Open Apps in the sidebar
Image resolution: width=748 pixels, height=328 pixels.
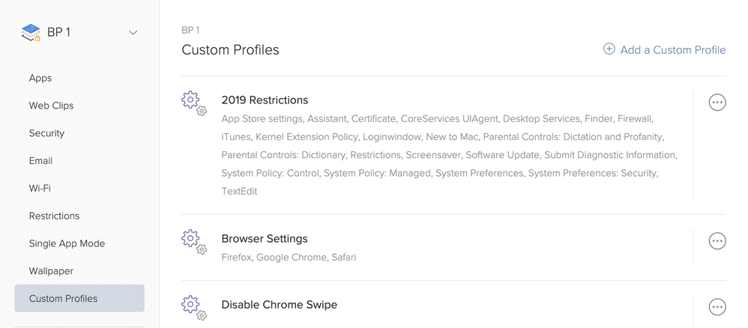tap(40, 78)
